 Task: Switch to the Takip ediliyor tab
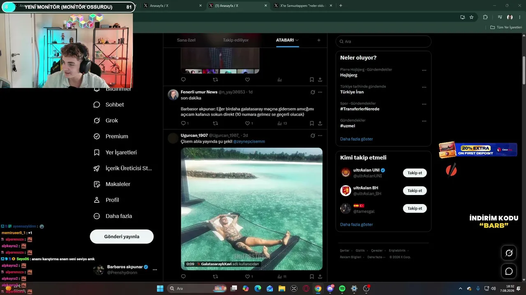tap(236, 40)
